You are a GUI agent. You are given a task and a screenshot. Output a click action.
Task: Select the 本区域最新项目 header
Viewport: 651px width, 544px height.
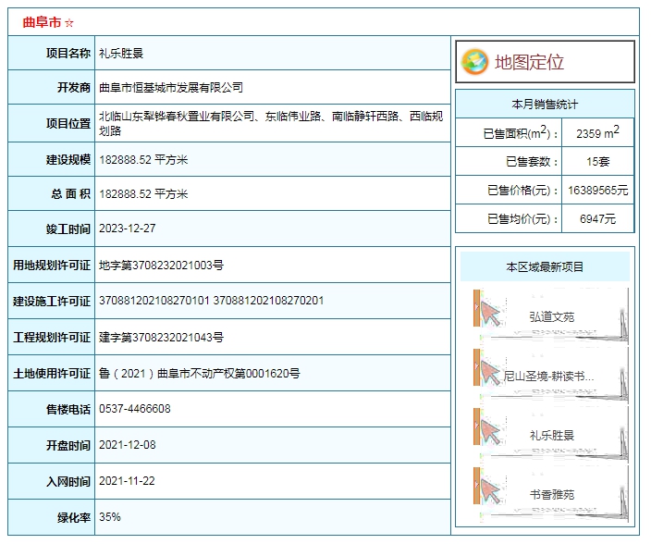[x=545, y=266]
